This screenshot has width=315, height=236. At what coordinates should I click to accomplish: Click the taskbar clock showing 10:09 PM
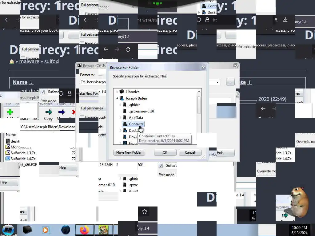299,230
